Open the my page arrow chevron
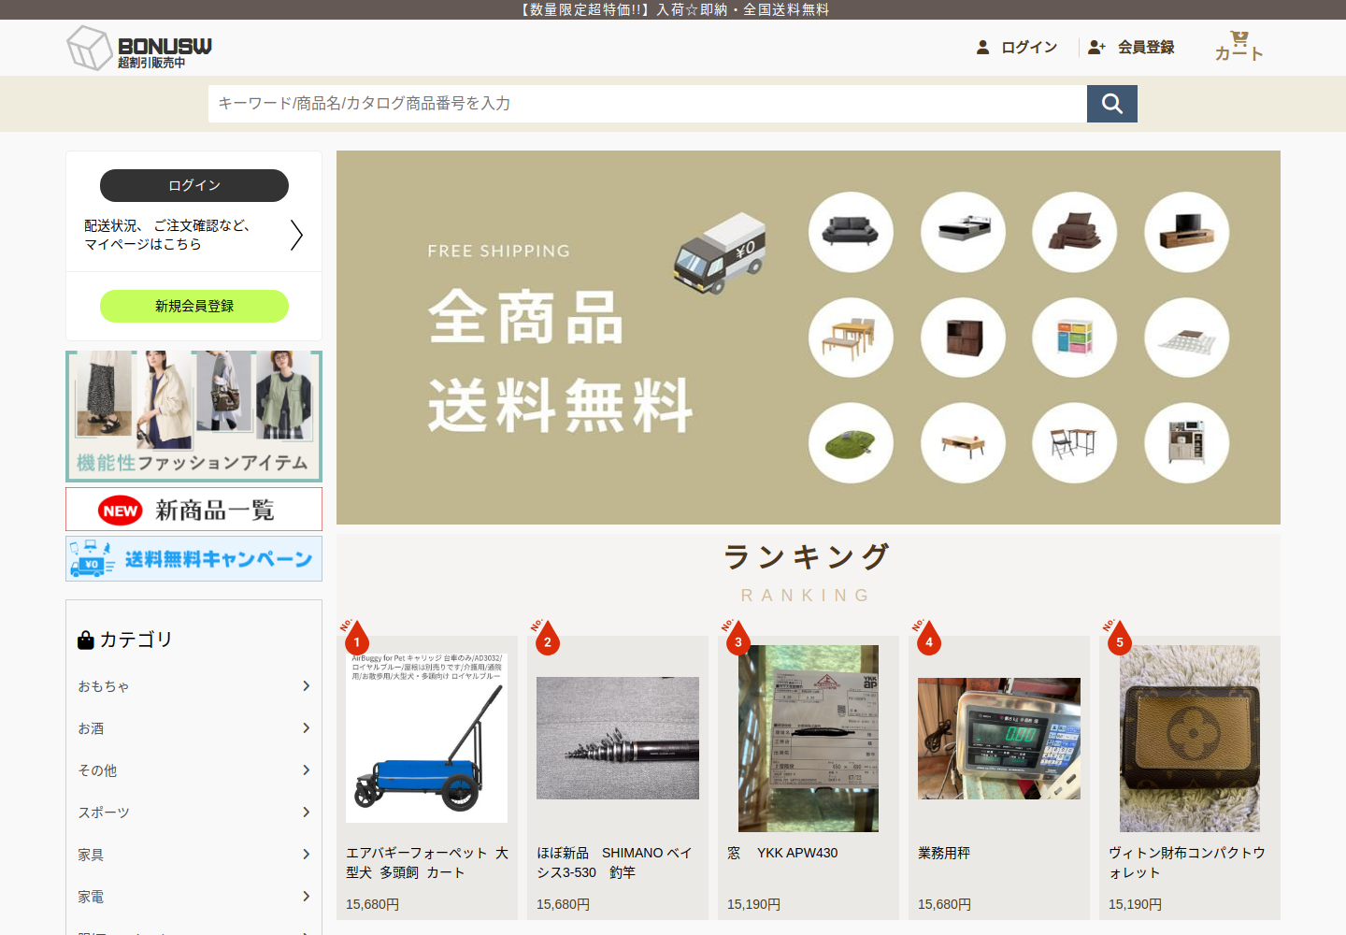The width and height of the screenshot is (1346, 935). coord(296,235)
